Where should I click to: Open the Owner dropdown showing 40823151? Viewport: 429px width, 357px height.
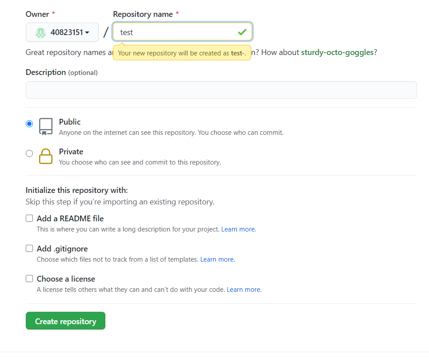point(62,32)
